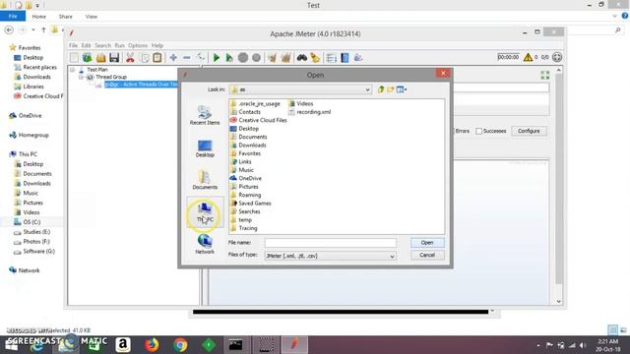630x354 pixels.
Task: Select the Roaming folder in file list
Action: [x=245, y=195]
